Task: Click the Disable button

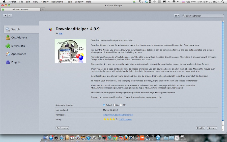Action: point(201,128)
